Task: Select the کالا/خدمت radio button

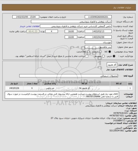Action: point(88,52)
